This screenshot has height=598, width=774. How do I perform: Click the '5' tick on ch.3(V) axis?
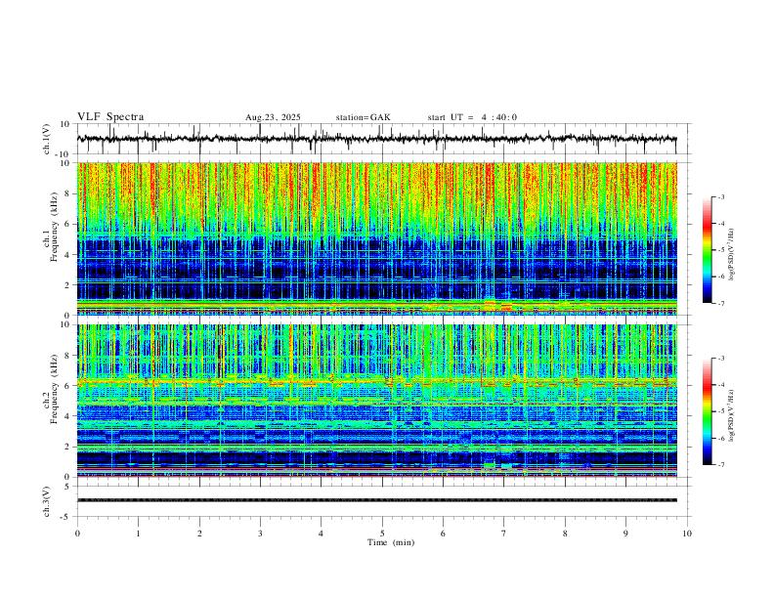point(68,487)
